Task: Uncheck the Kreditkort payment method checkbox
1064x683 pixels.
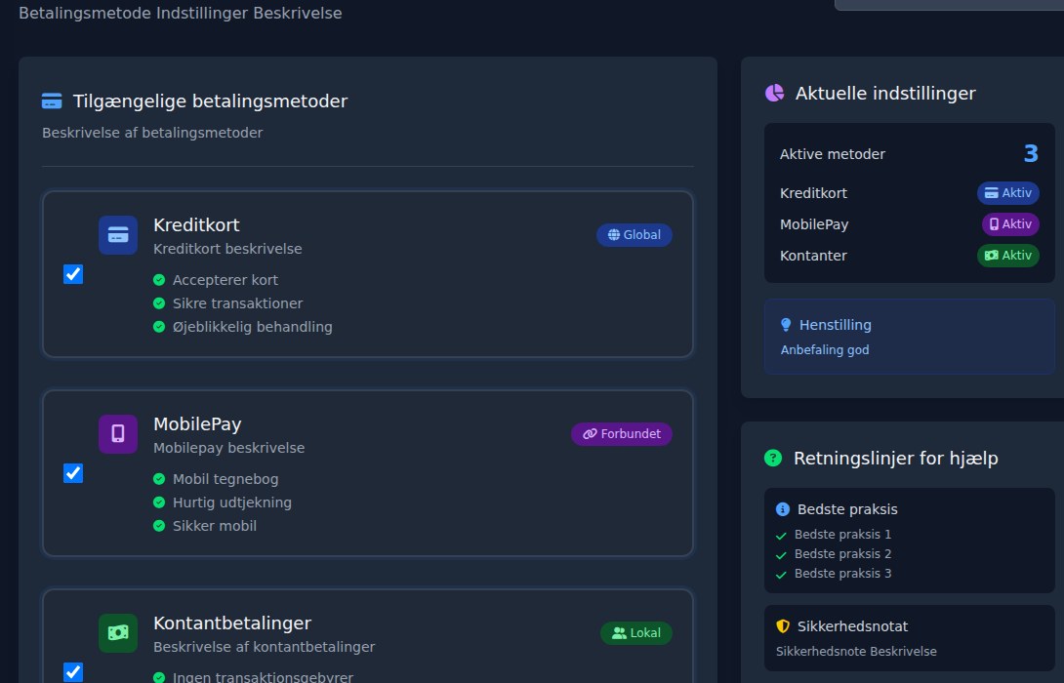Action: click(73, 274)
